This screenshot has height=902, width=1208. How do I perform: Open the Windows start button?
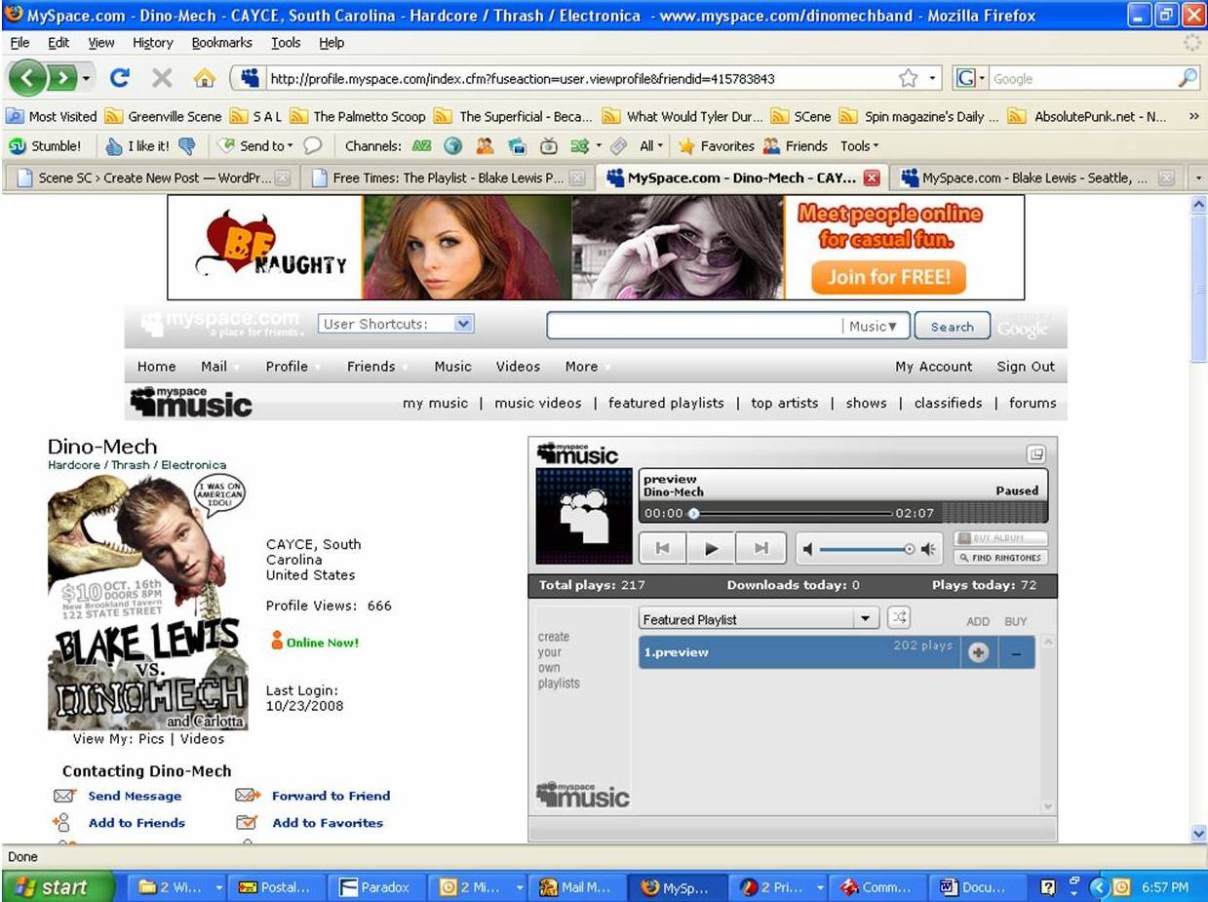(58, 887)
